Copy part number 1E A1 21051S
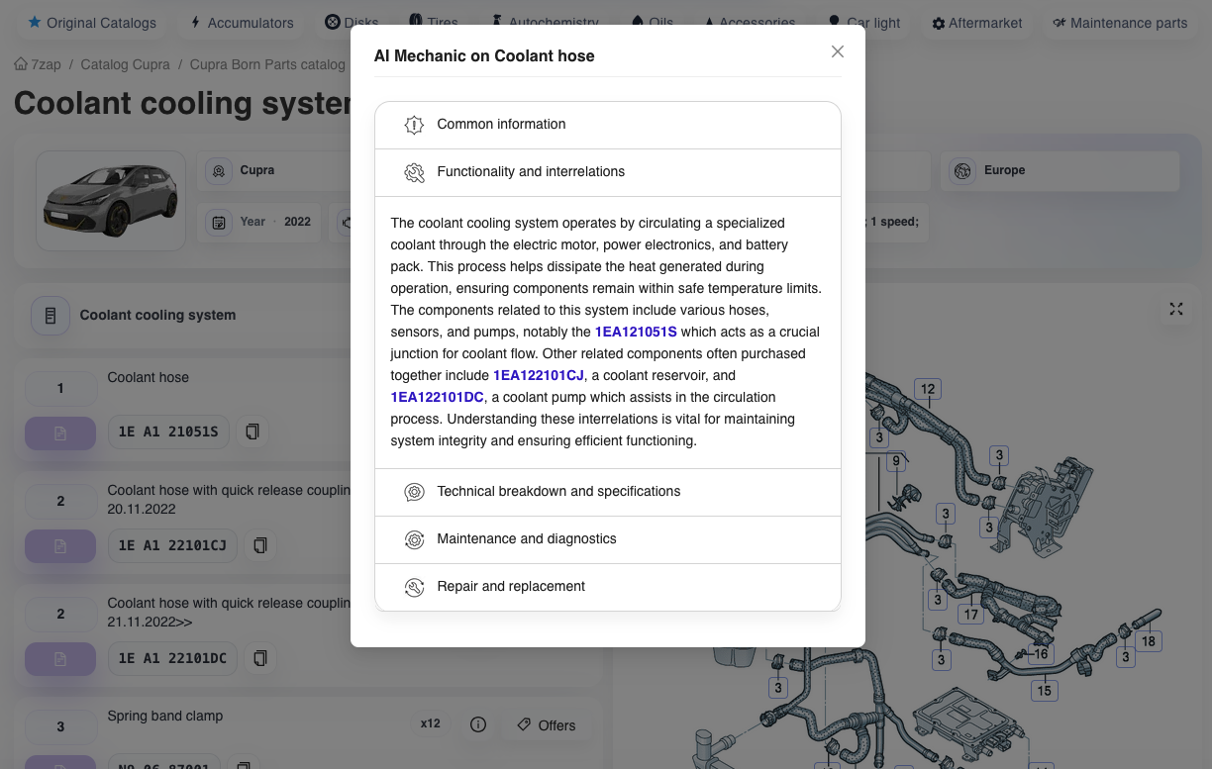Image resolution: width=1212 pixels, height=769 pixels. click(x=252, y=432)
